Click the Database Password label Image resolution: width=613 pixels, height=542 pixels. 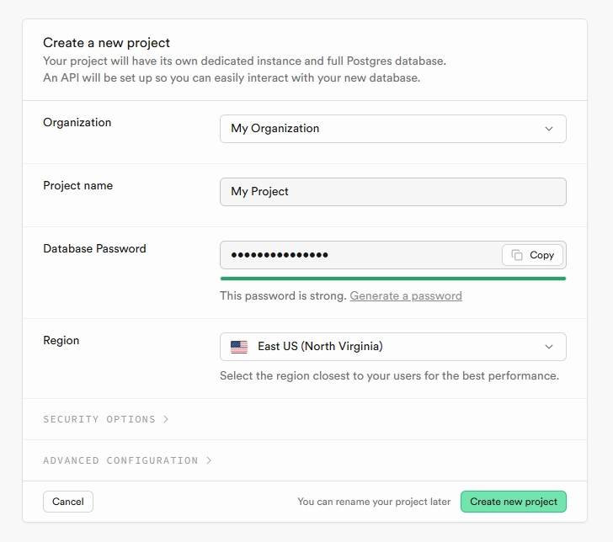point(94,248)
